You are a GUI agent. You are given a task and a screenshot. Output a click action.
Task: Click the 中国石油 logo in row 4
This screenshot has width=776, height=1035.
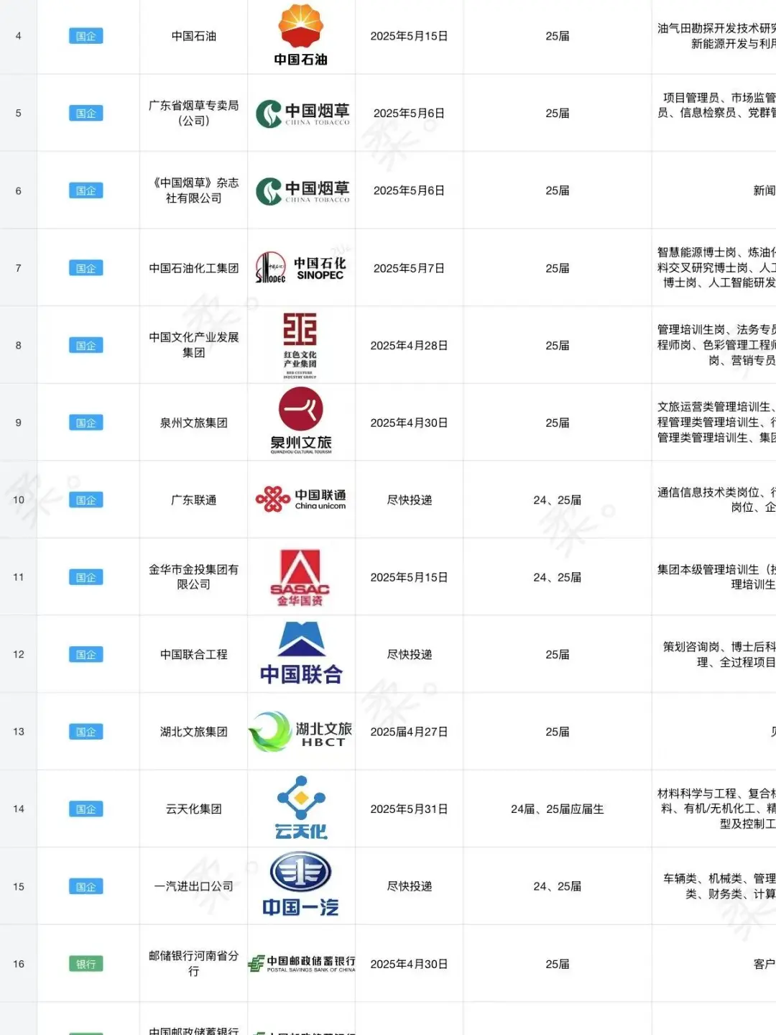pyautogui.click(x=301, y=35)
